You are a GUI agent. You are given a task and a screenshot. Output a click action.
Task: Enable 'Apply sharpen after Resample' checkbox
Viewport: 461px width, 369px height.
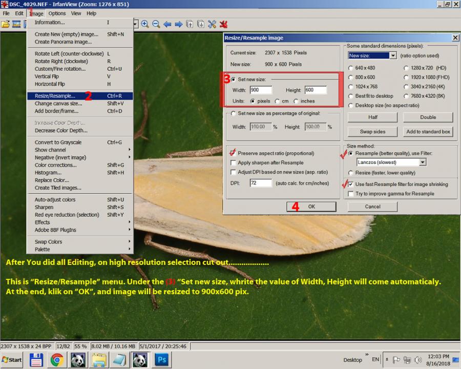click(234, 163)
